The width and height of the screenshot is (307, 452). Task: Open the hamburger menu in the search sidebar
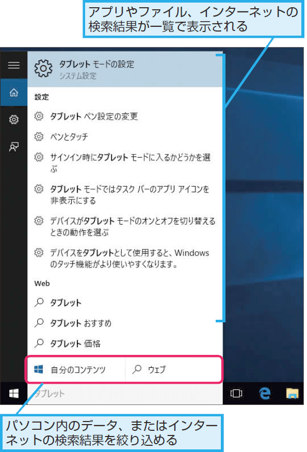point(14,65)
